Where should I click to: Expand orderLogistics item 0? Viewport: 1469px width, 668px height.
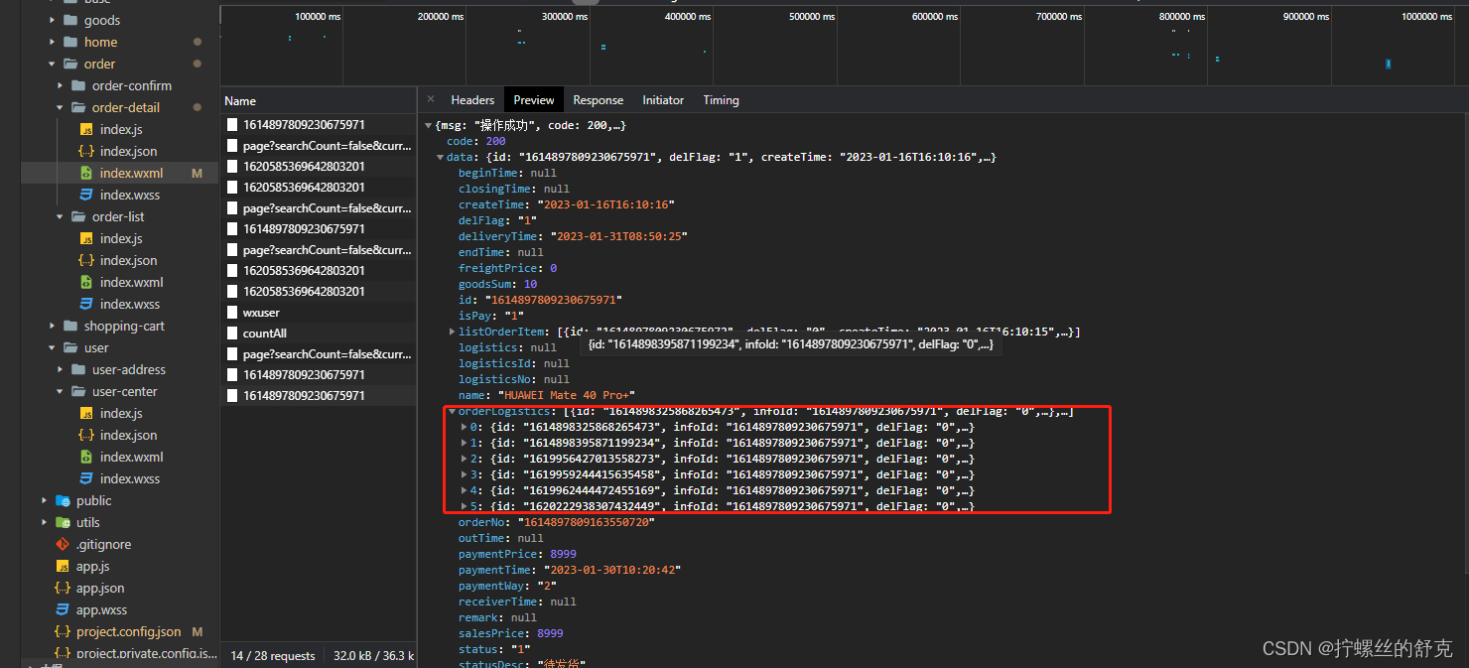coord(464,427)
